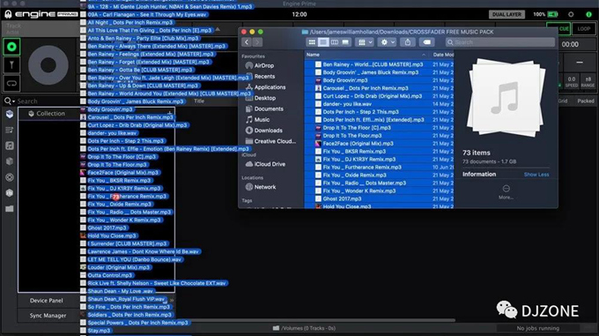Click the deck platter artwork disc
This screenshot has height=336, width=599.
(48, 65)
